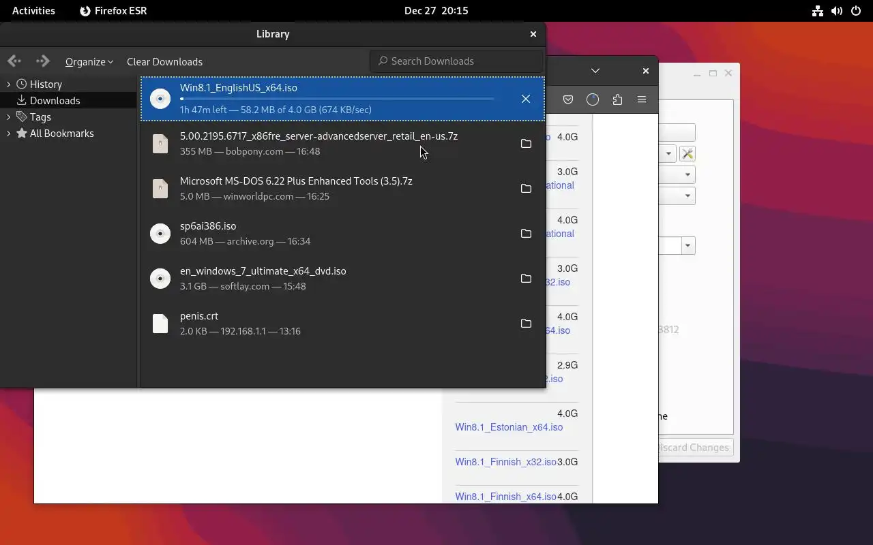The height and width of the screenshot is (545, 873).
Task: Open the Firefox Extensions puzzle icon
Action: point(617,99)
